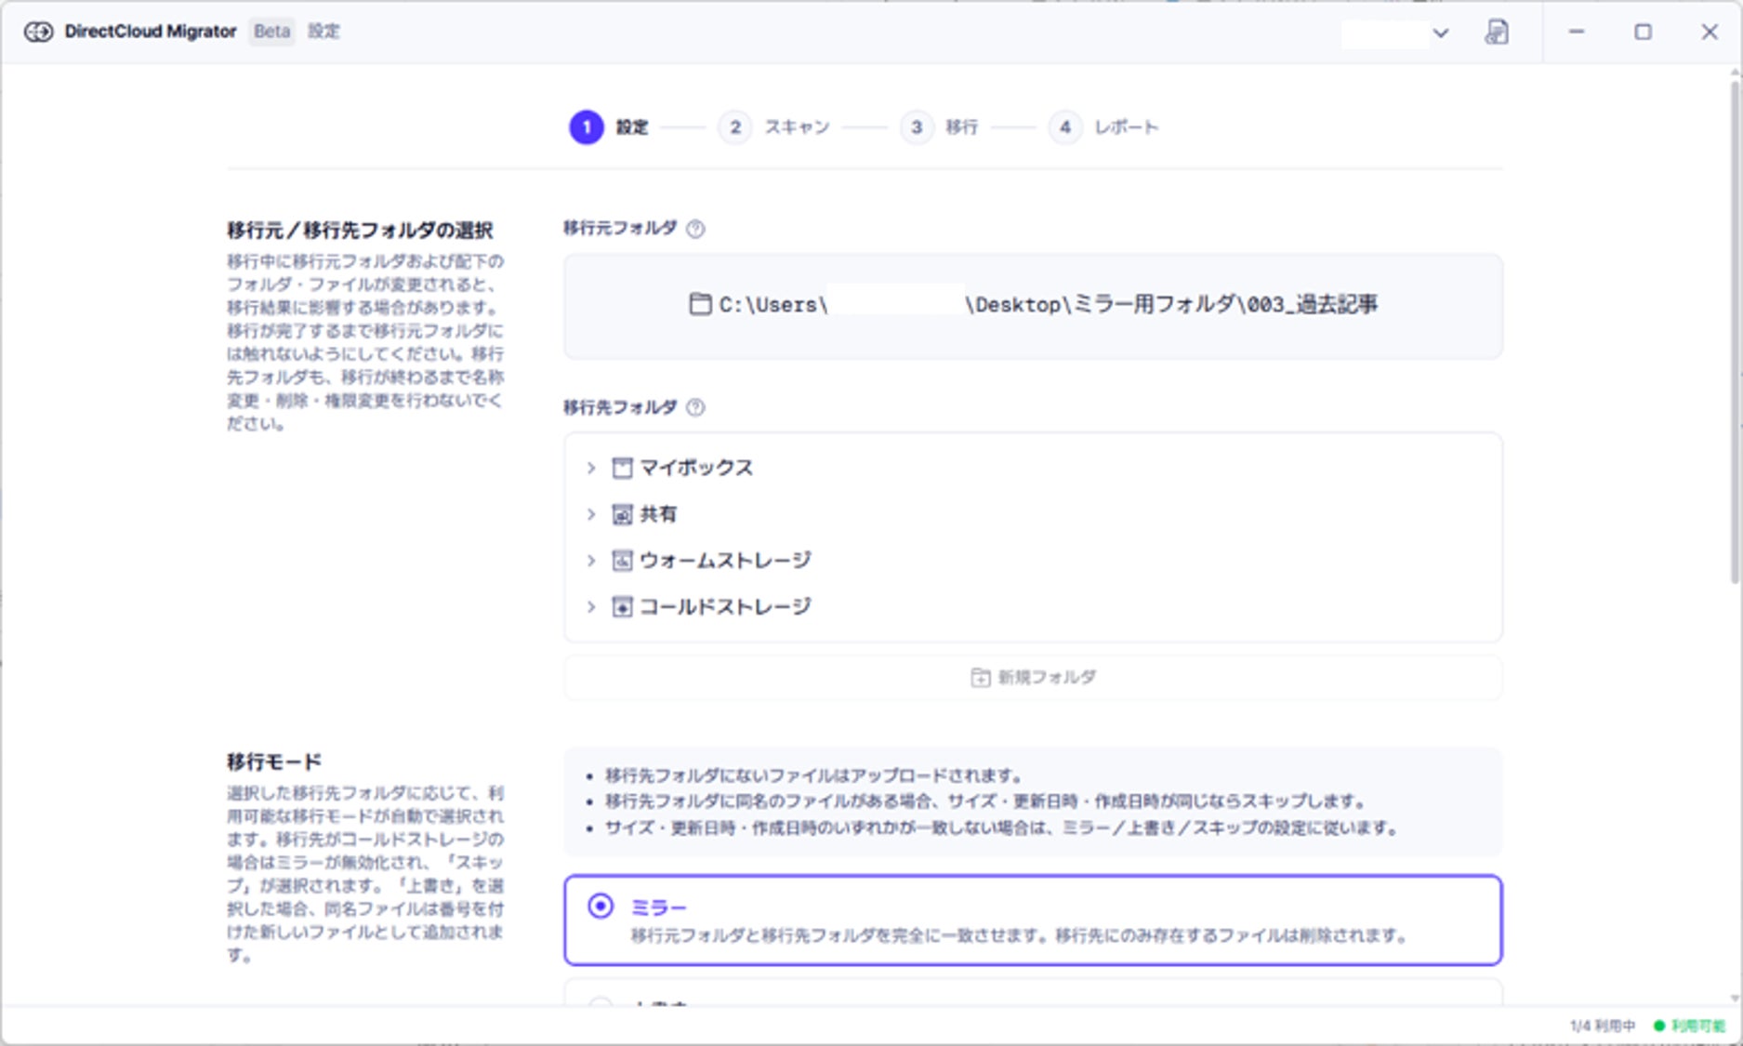
Task: Click the 1/4 利用中 status text
Action: tap(1602, 1026)
